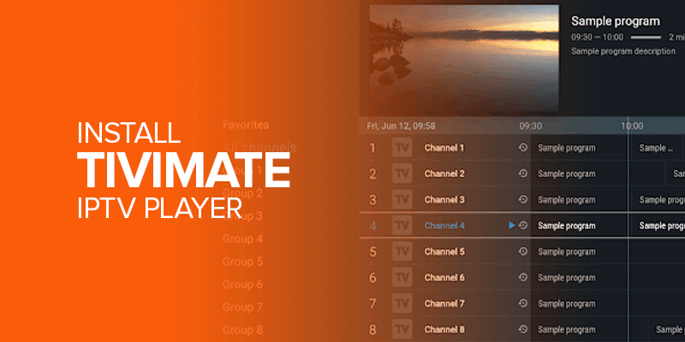Click the catch-up history icon on Channel 7
The image size is (685, 342).
tap(523, 304)
